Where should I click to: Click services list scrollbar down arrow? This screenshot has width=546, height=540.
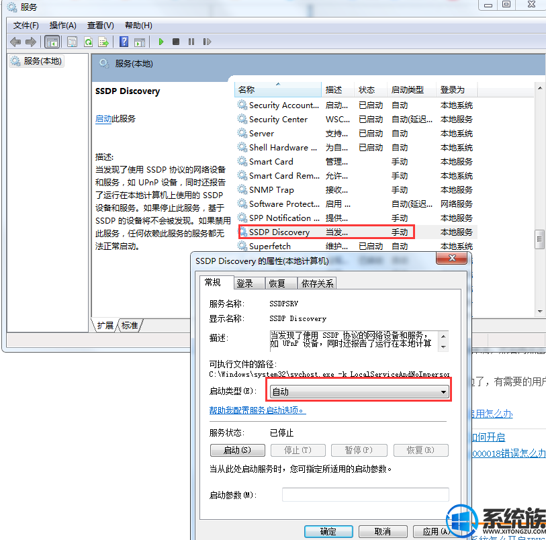(x=540, y=311)
